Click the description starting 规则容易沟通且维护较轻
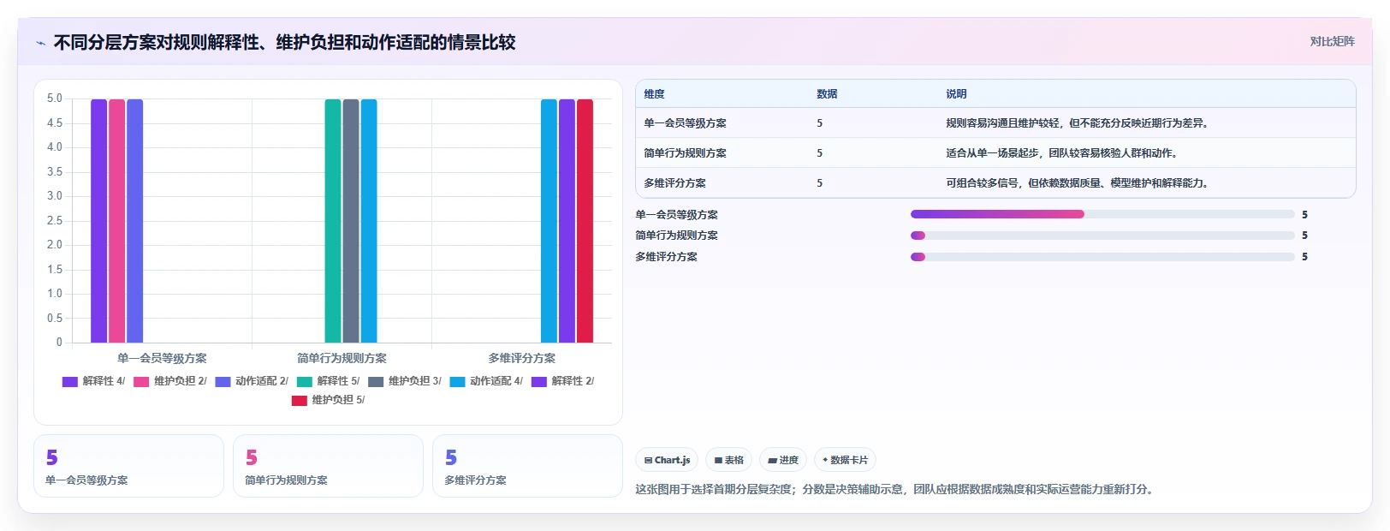 (x=1078, y=123)
